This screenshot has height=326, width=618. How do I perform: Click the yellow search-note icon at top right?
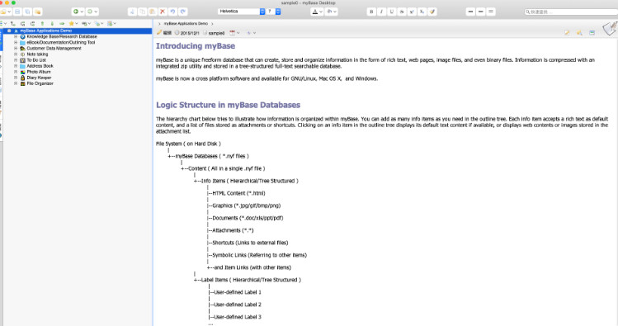pyautogui.click(x=579, y=33)
